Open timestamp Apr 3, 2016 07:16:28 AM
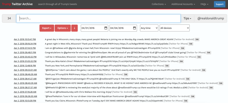The width and height of the screenshot is (228, 103). tap(25, 92)
